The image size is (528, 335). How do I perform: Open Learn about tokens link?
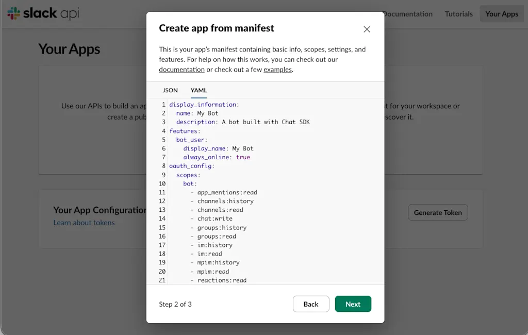pos(84,223)
